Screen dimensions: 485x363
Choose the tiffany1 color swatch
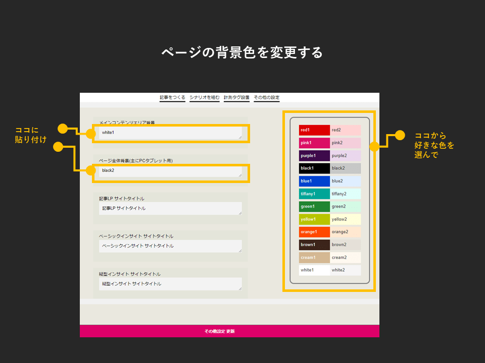314,194
